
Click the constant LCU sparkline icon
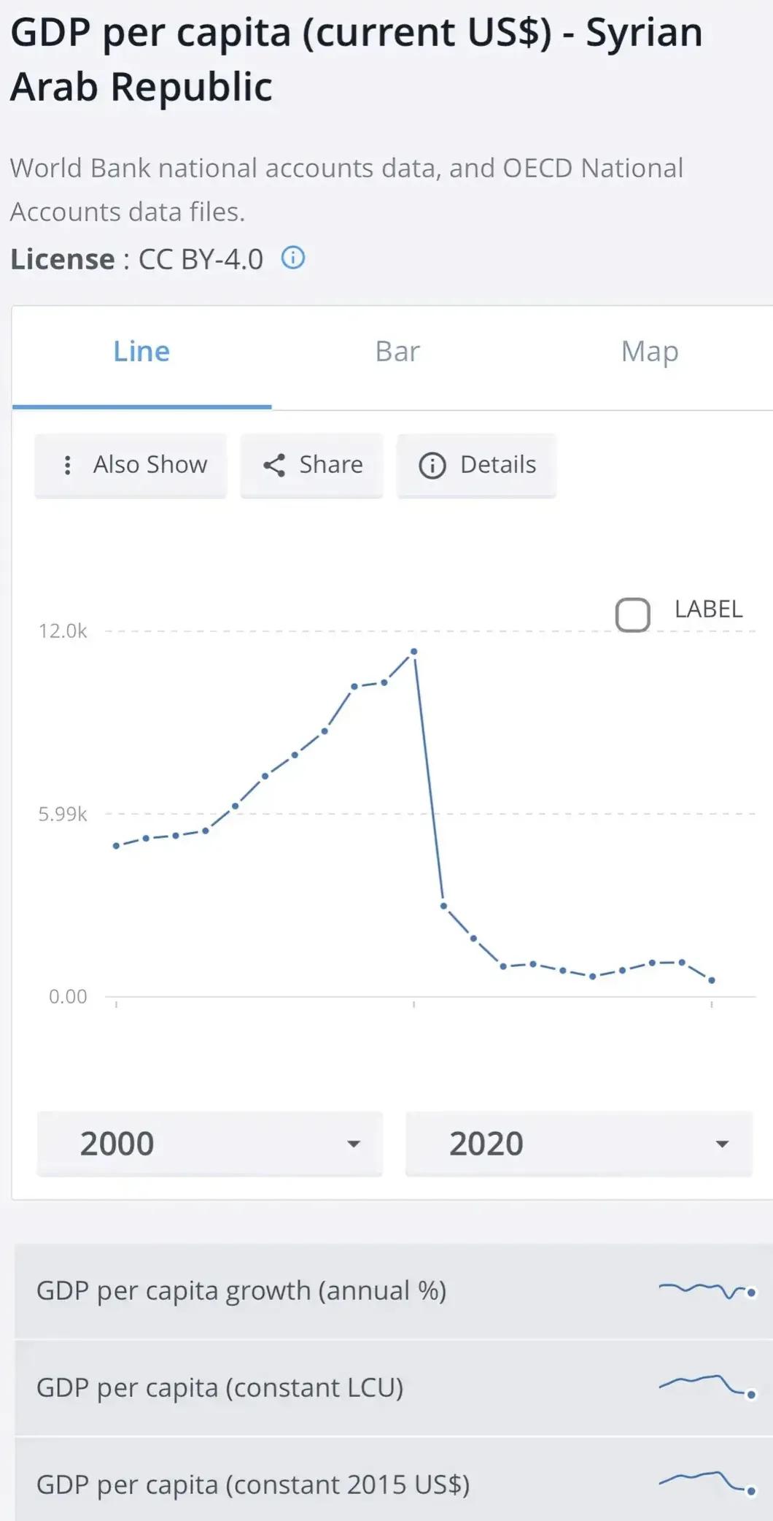pos(706,1386)
